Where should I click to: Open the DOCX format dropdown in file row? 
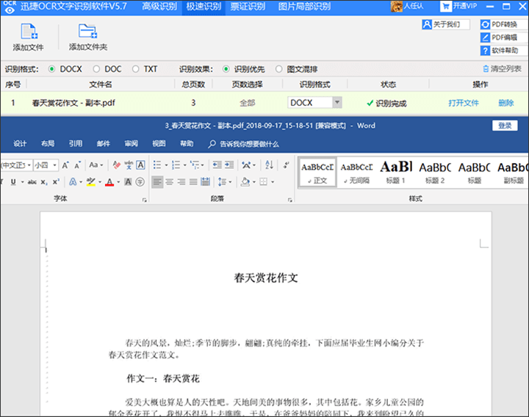point(337,103)
